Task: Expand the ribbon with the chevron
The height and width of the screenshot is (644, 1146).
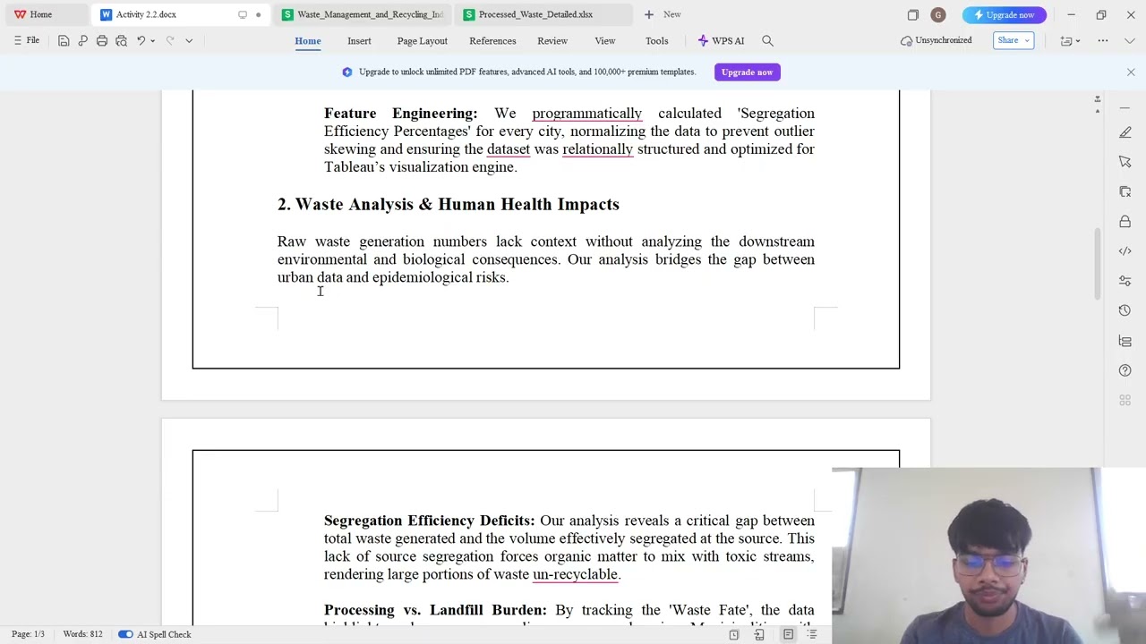Action: (x=1129, y=40)
